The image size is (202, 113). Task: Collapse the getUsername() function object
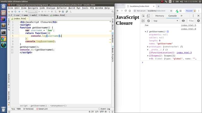tap(146, 32)
